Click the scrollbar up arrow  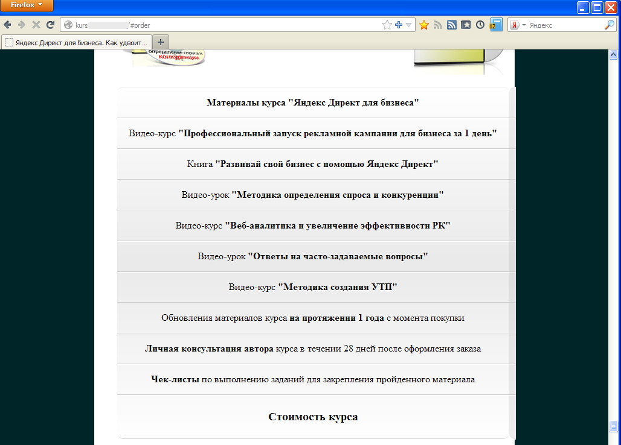click(x=614, y=54)
